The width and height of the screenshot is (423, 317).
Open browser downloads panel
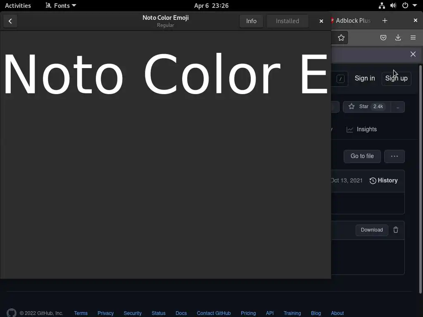tap(398, 38)
